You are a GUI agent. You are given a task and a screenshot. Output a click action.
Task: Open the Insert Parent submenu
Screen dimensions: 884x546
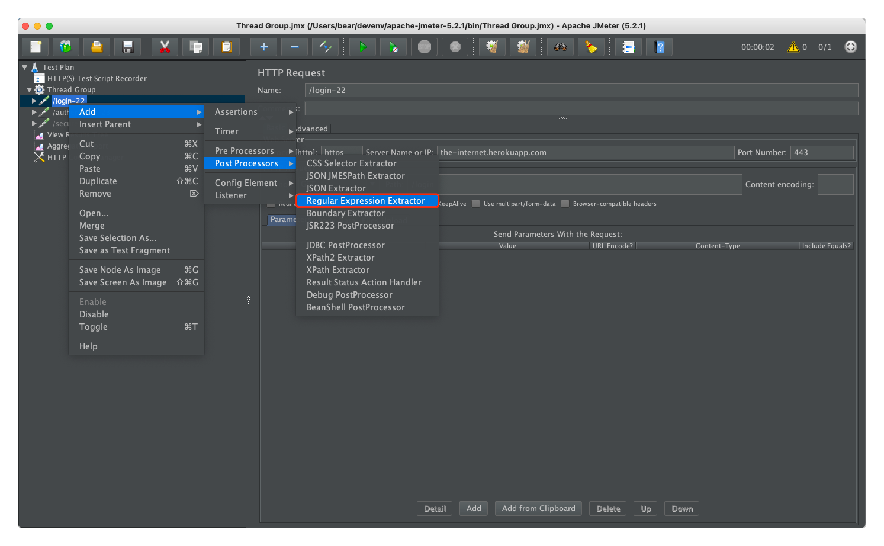[136, 124]
